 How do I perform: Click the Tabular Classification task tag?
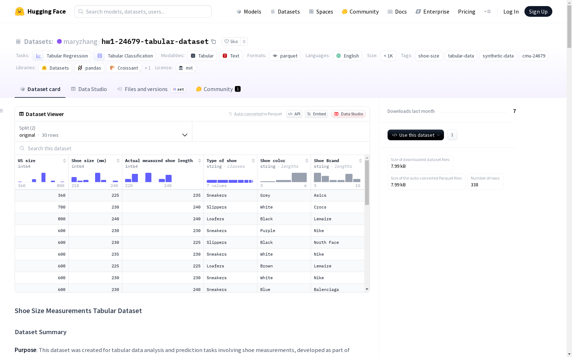click(125, 56)
